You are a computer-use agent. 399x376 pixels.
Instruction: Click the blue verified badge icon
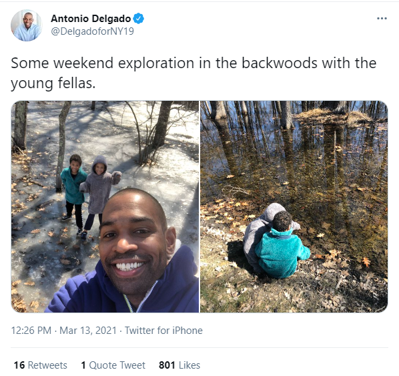[x=139, y=18]
